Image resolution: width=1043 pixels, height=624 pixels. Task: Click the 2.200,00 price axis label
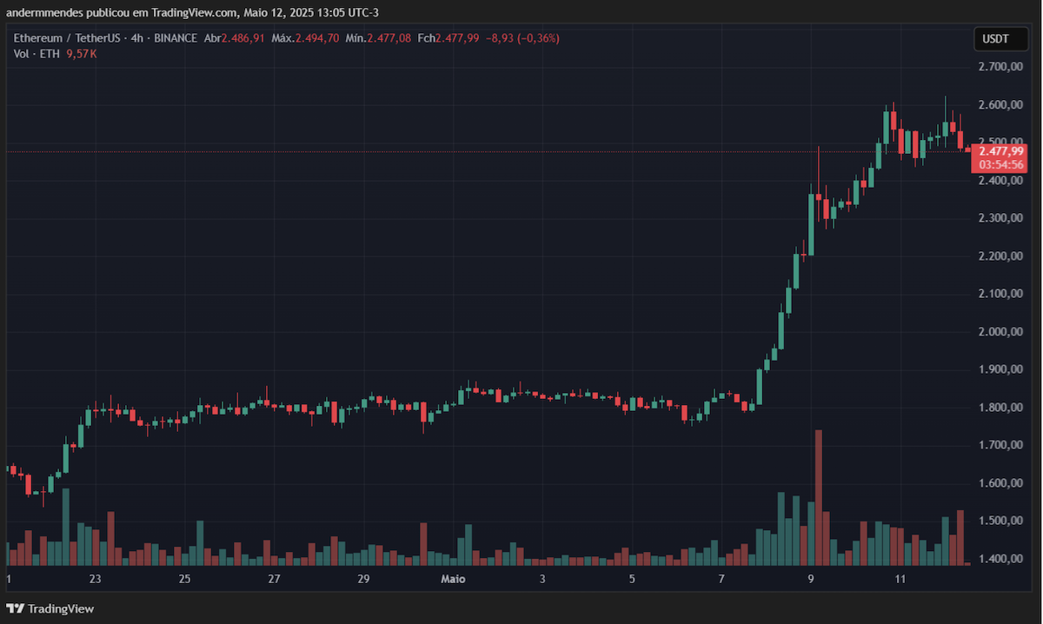tap(999, 256)
